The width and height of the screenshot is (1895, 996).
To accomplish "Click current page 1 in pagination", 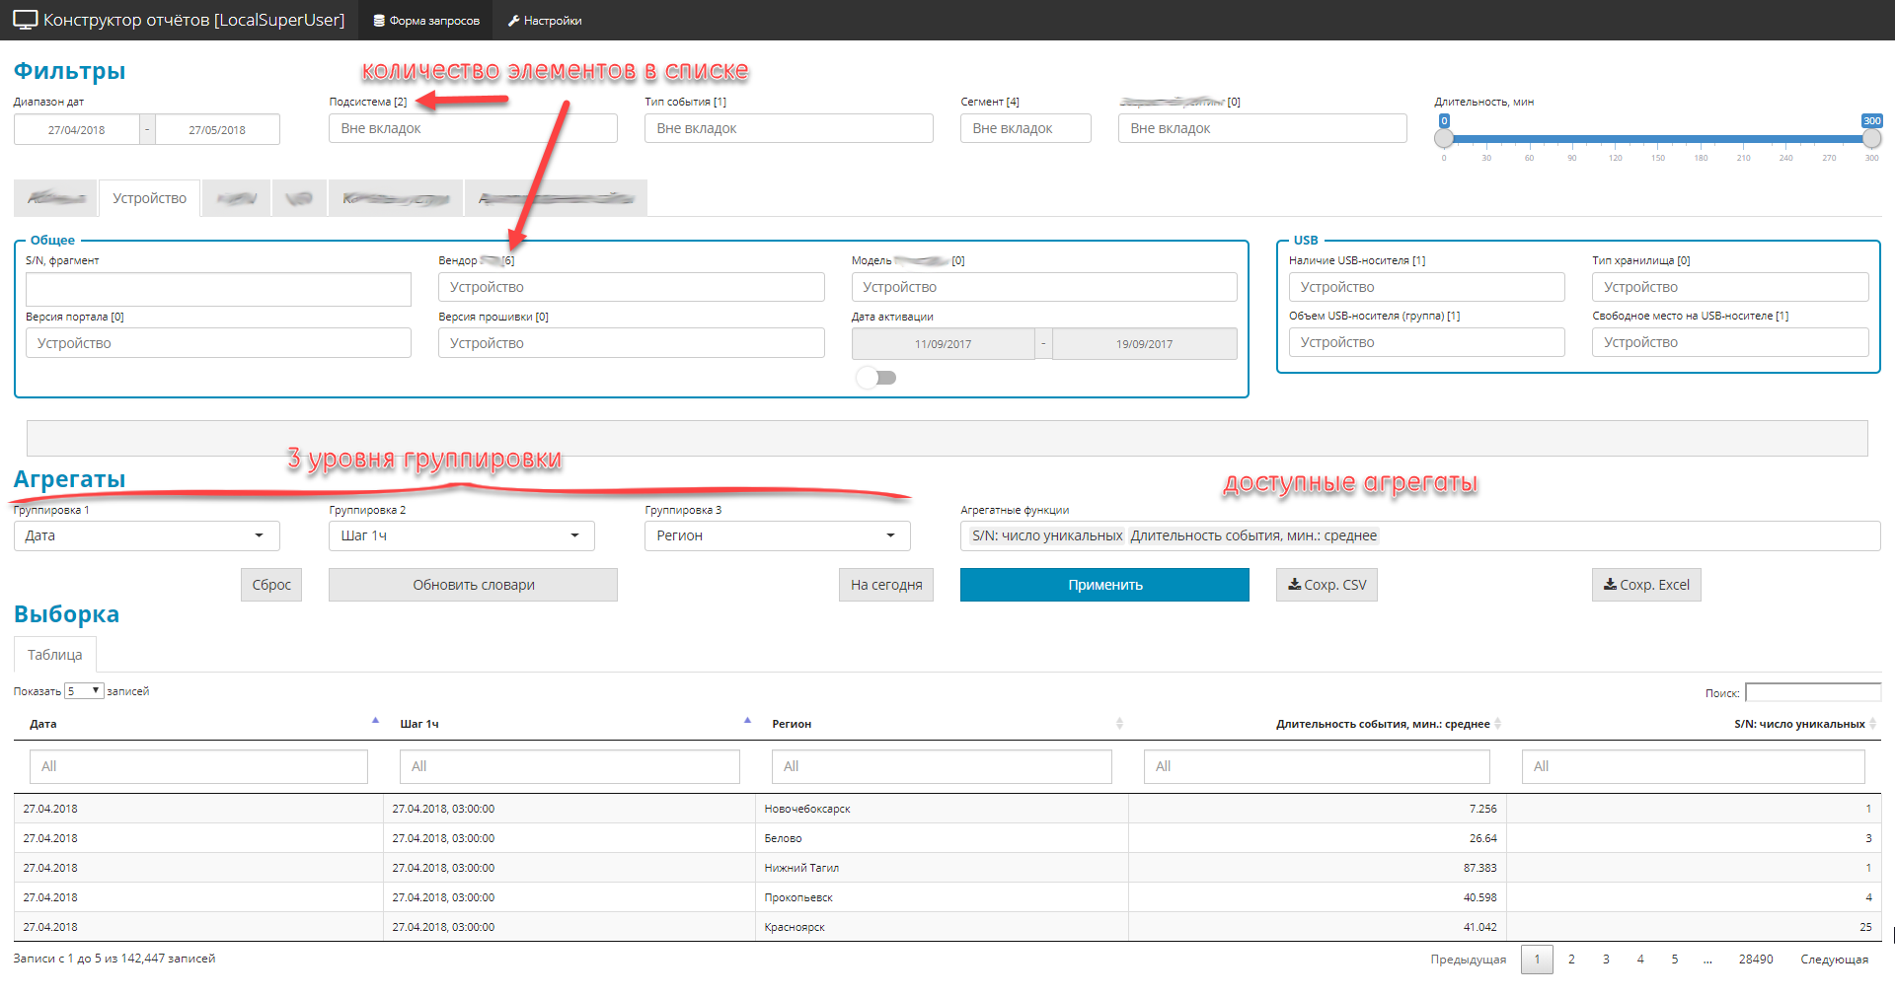I will (x=1537, y=959).
